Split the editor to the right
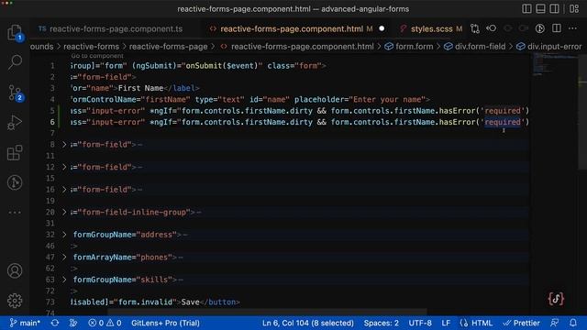Screen dimensions: 587x330 (557, 28)
